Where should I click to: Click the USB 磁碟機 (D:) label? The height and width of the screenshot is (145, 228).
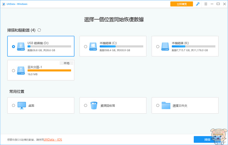pos(38,43)
